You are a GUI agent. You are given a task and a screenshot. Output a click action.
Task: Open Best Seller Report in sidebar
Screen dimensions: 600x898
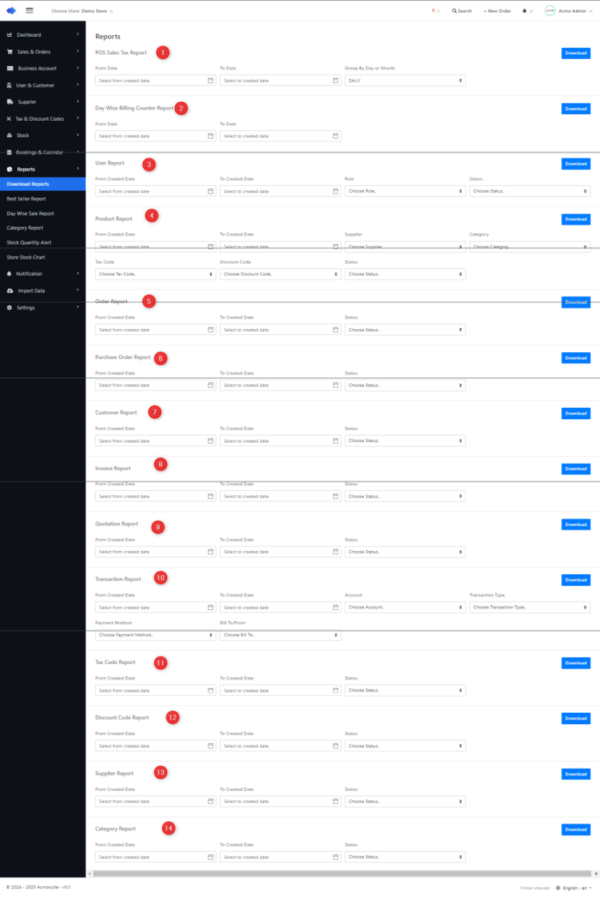(27, 199)
